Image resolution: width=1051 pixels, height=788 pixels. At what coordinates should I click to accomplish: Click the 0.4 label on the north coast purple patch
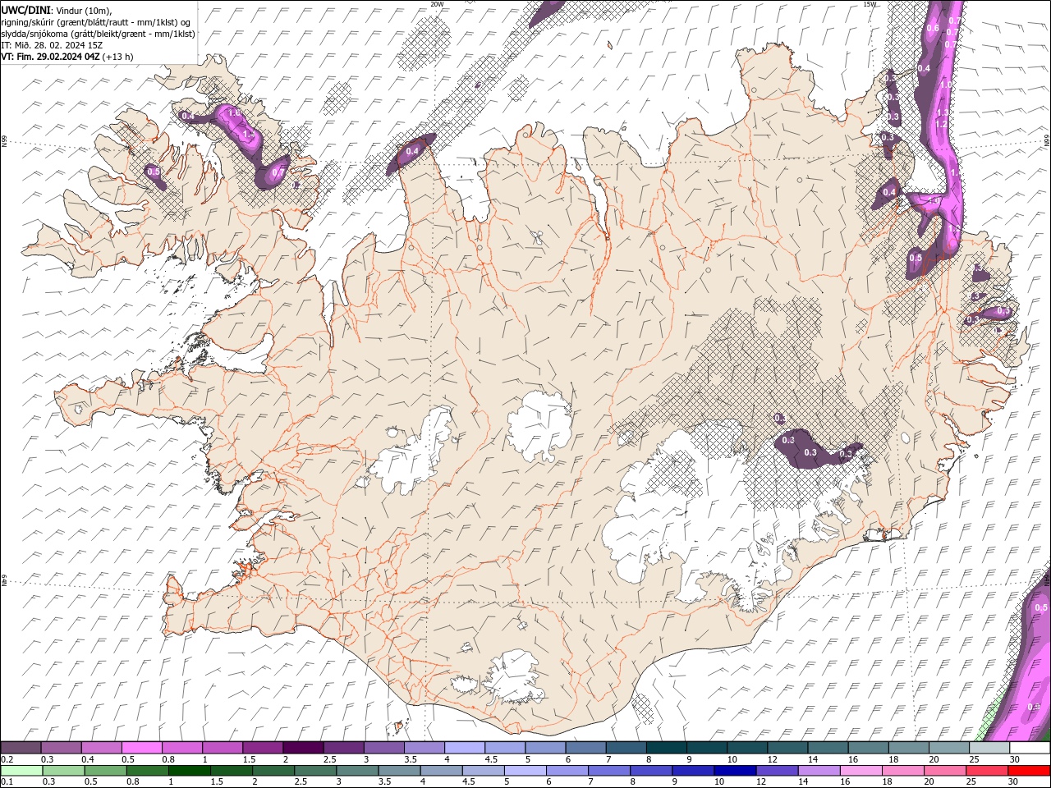[x=412, y=150]
